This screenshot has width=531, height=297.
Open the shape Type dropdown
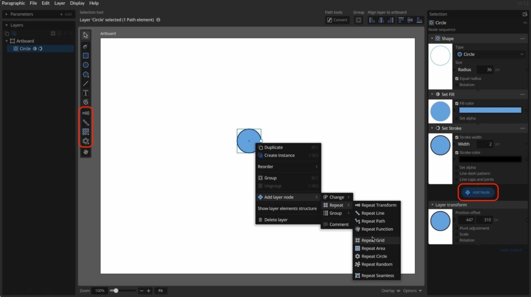click(x=490, y=54)
